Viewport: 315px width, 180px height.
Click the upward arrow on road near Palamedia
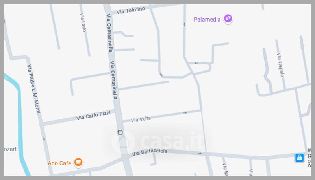pos(184,24)
